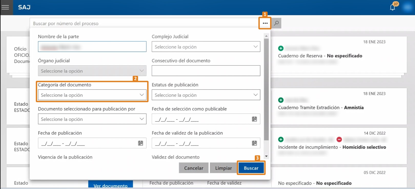
Task: Open the hamburger main menu
Action: pos(5,7)
